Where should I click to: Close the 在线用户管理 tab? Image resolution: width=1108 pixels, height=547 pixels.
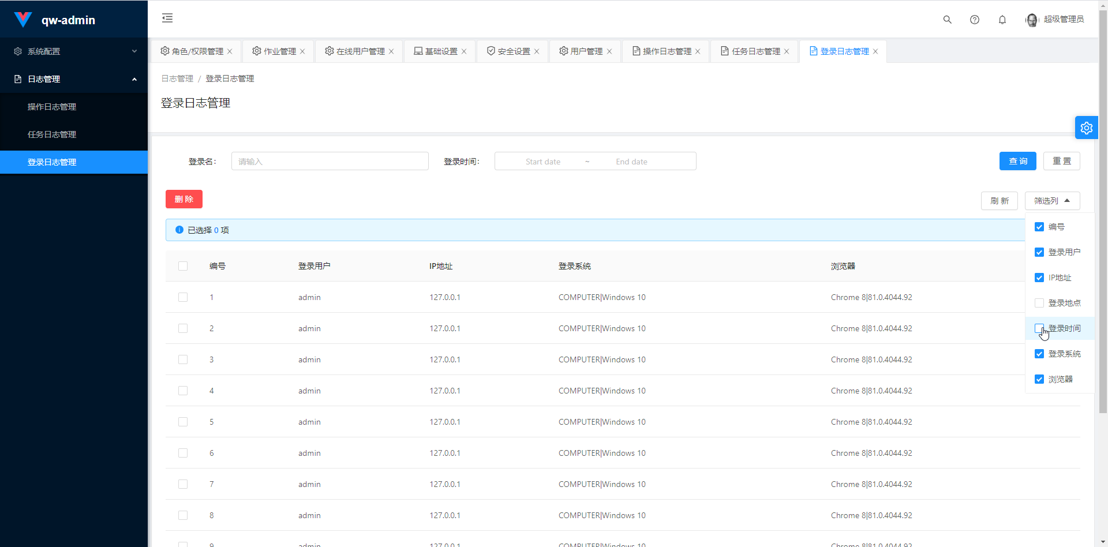click(x=391, y=51)
